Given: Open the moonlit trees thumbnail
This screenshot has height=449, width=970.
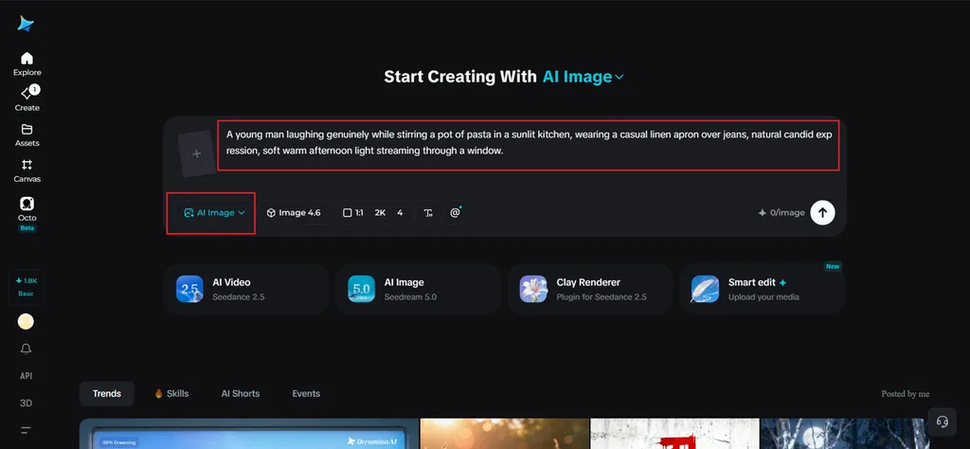Looking at the screenshot, I should (844, 434).
